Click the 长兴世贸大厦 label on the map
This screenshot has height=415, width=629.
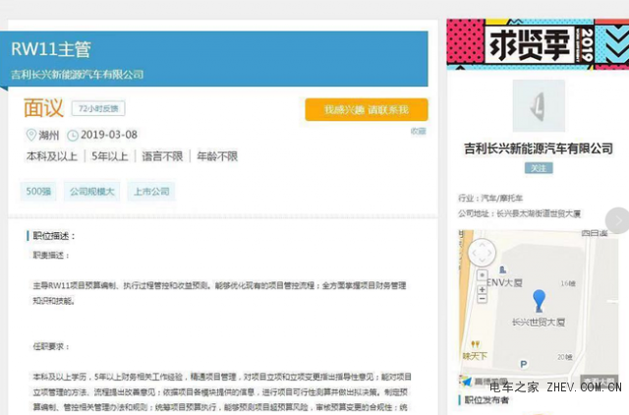(539, 323)
